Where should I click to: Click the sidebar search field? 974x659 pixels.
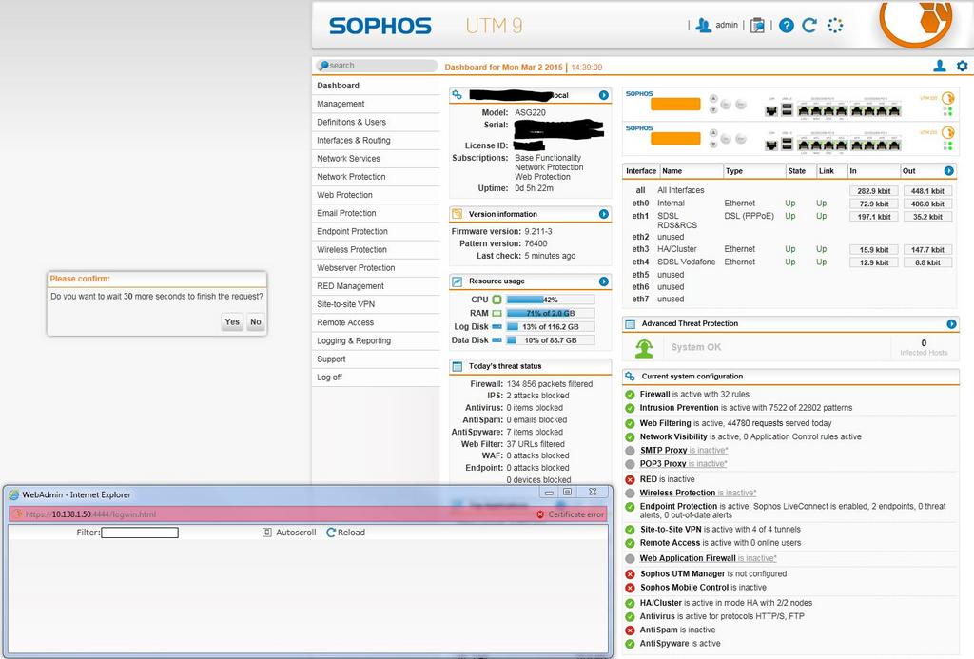pos(377,66)
